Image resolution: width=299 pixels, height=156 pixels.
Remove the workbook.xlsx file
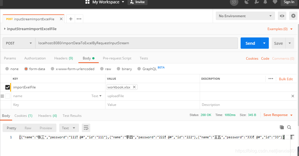[134, 87]
